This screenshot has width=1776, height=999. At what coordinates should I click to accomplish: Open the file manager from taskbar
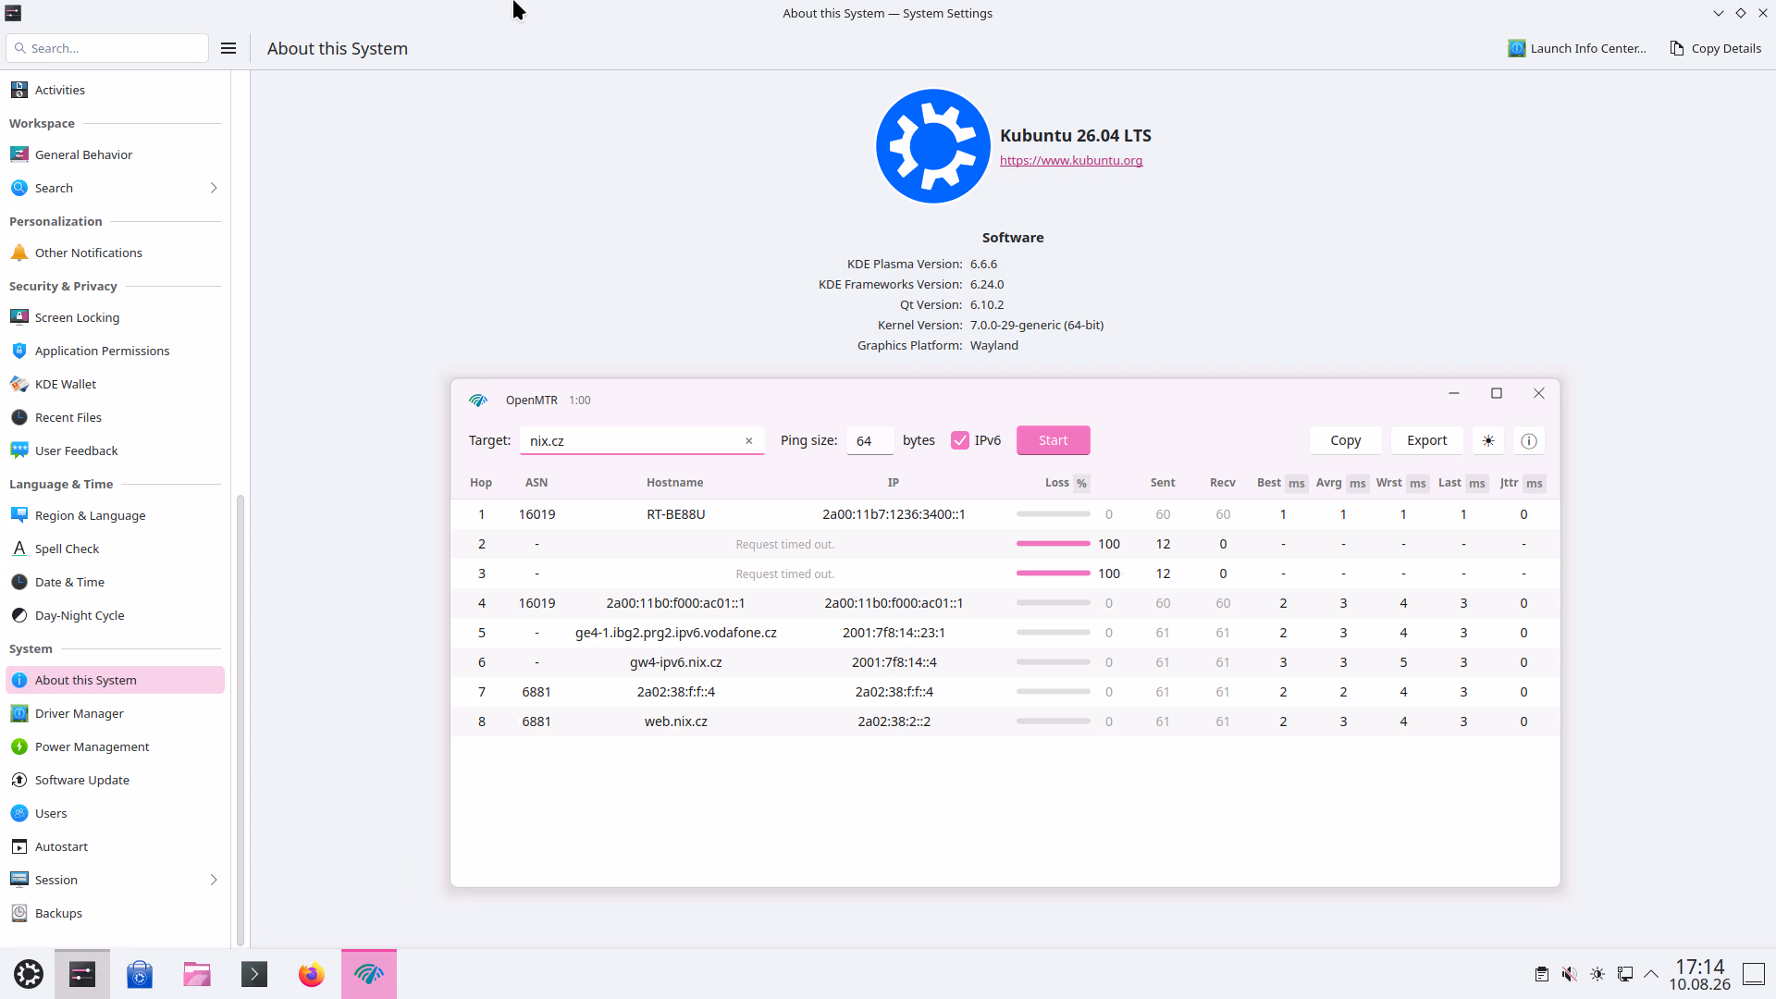coord(197,974)
